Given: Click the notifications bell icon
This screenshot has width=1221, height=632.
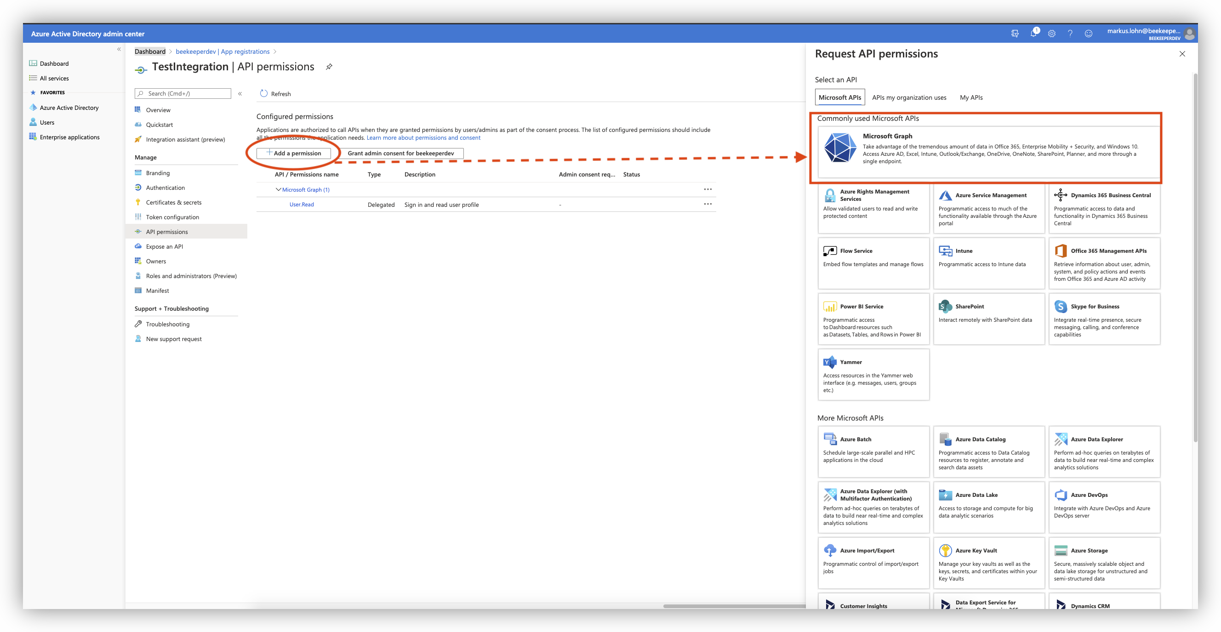Looking at the screenshot, I should [1034, 34].
